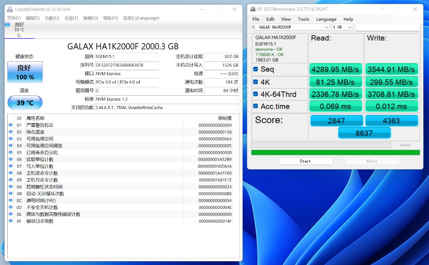The width and height of the screenshot is (429, 265).
Task: Click the CrystalDiskInfo title bar app icon
Action: [10, 9]
